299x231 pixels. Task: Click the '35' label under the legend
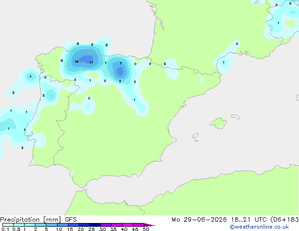pos(113,229)
